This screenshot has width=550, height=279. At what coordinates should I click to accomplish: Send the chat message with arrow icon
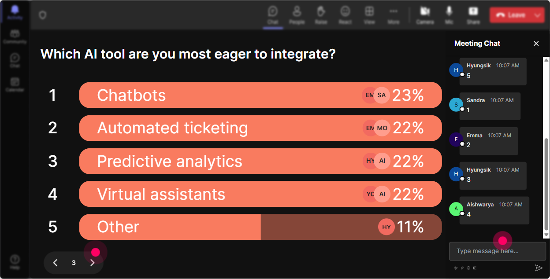coord(539,268)
